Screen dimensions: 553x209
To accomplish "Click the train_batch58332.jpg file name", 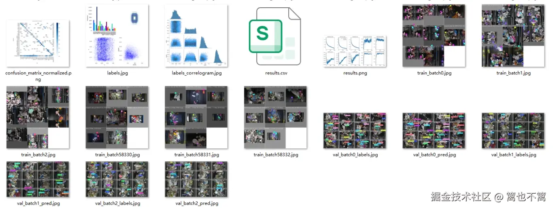I will tap(276, 155).
